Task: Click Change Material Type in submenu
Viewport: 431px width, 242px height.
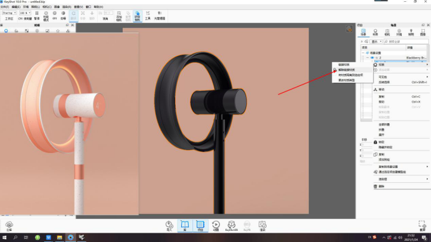Action: point(353,80)
